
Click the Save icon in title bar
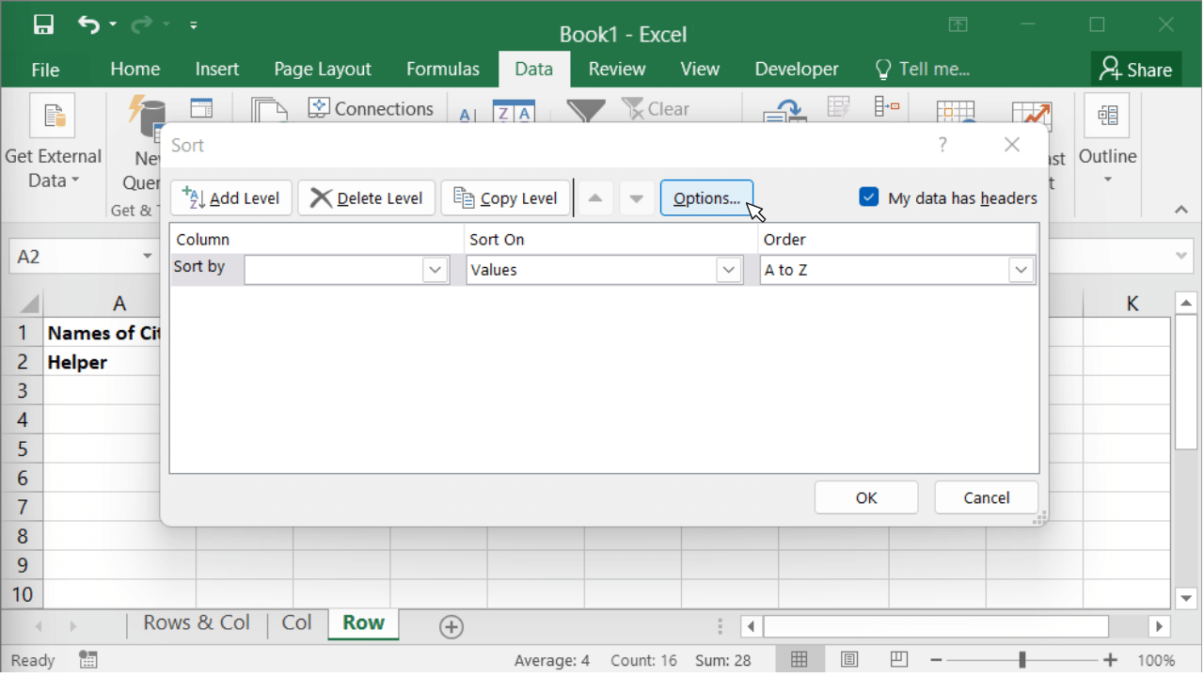(43, 25)
